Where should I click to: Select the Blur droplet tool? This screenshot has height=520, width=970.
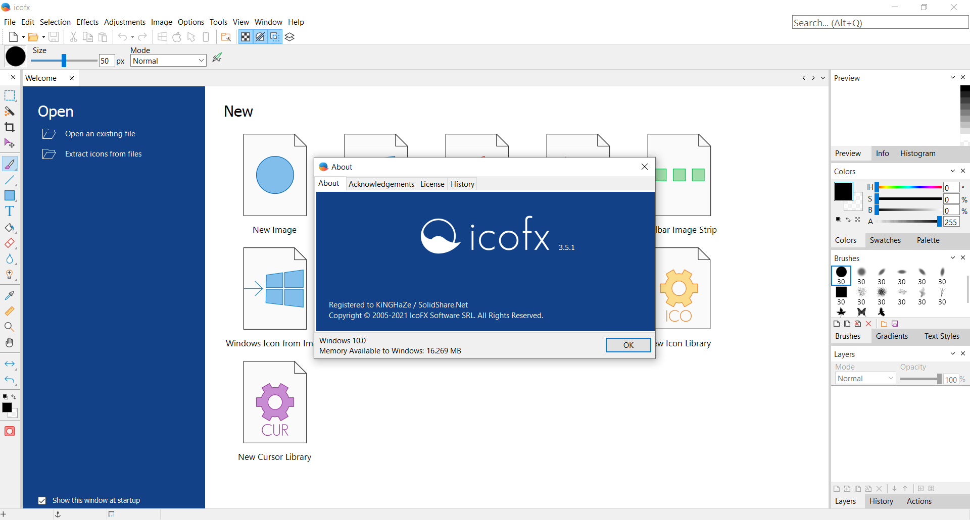pos(10,258)
